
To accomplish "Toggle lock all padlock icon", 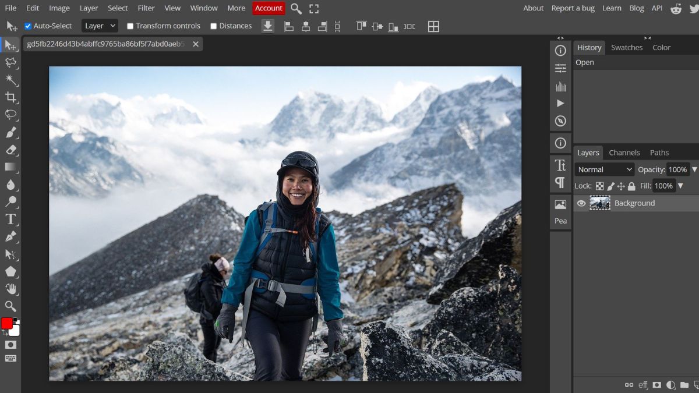I will [x=631, y=186].
